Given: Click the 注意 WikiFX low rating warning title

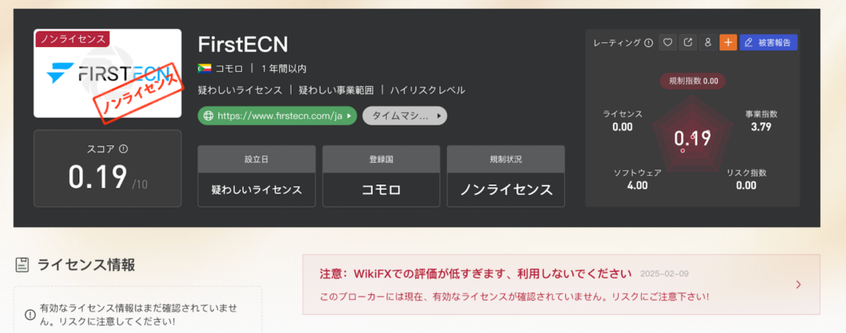Looking at the screenshot, I should click(475, 274).
